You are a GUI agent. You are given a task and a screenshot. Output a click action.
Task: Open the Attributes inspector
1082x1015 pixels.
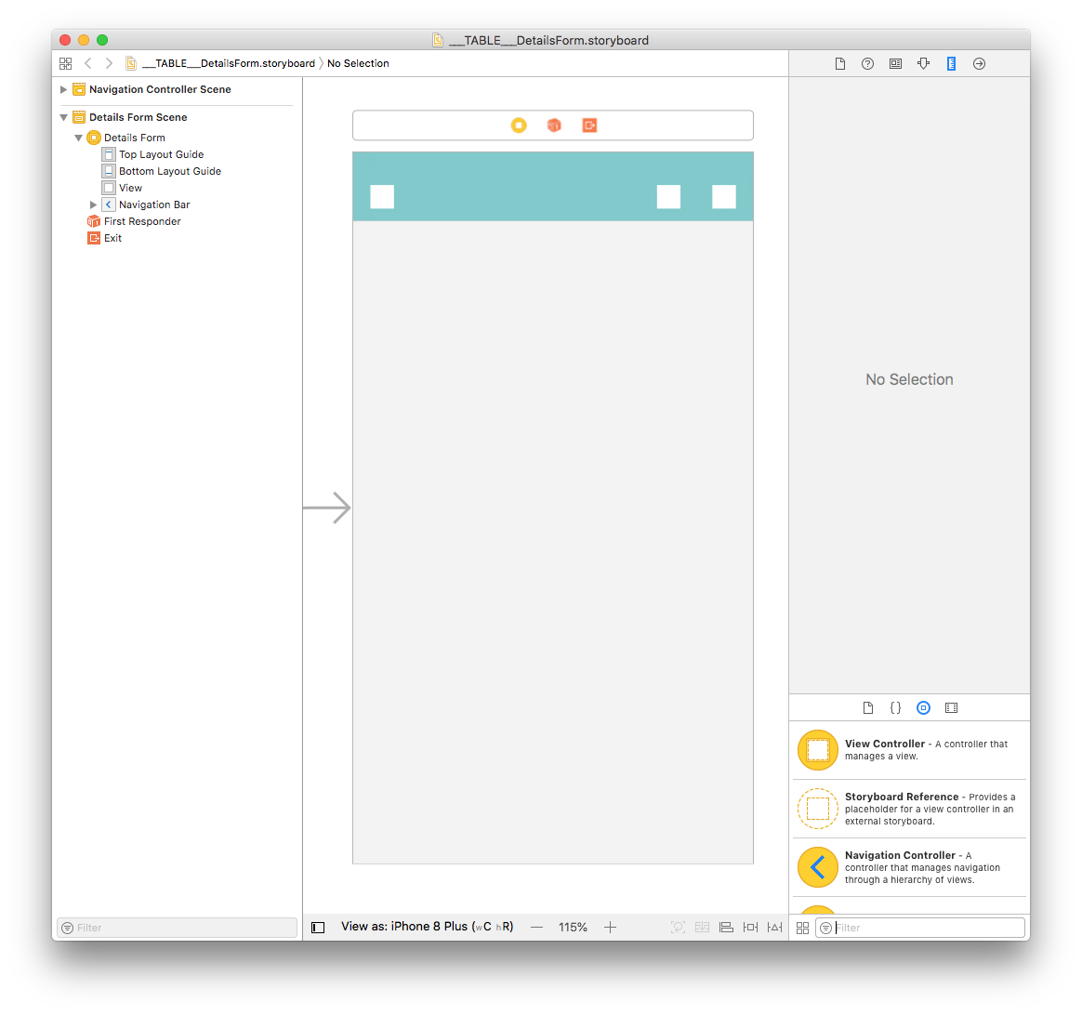[x=923, y=63]
